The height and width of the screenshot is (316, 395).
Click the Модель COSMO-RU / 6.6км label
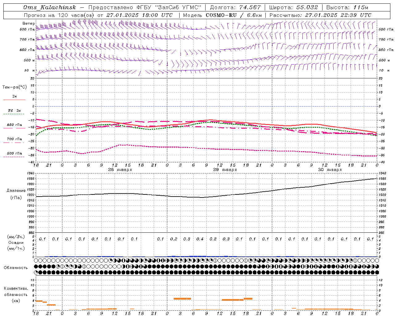[222, 15]
